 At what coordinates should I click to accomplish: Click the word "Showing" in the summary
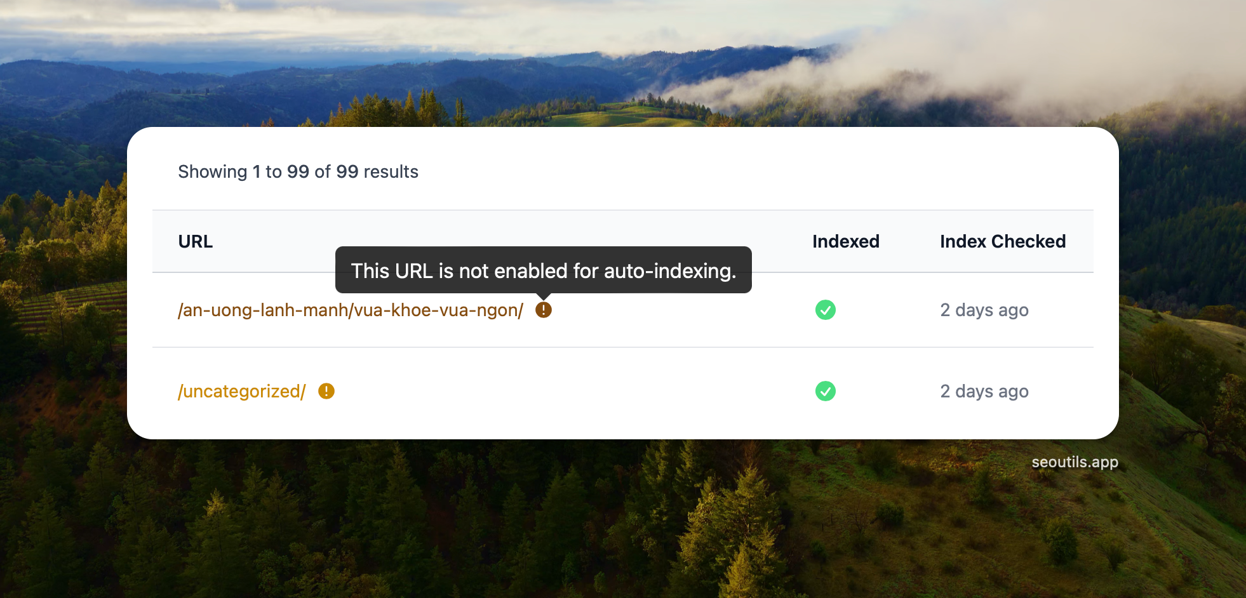coord(213,172)
